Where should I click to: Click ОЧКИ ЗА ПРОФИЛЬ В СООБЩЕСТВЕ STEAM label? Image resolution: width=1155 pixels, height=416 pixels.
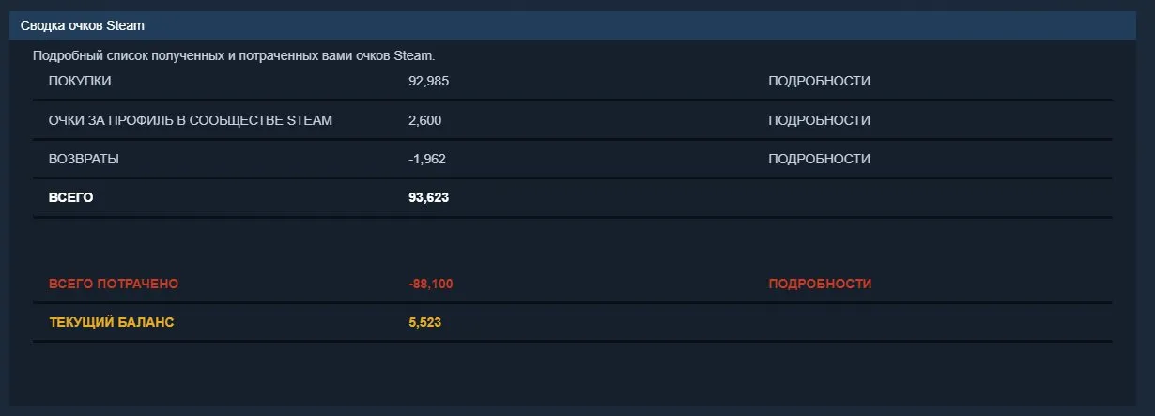191,120
